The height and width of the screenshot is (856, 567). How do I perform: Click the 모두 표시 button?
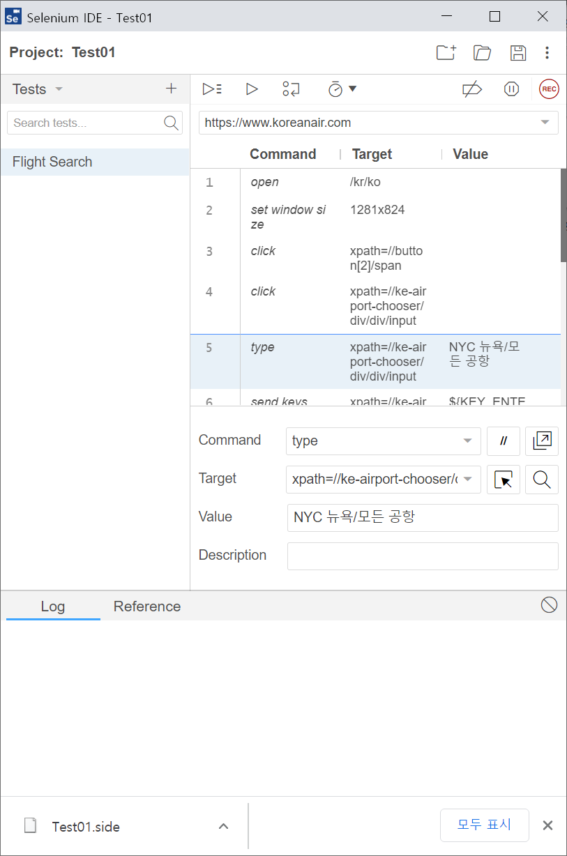484,825
